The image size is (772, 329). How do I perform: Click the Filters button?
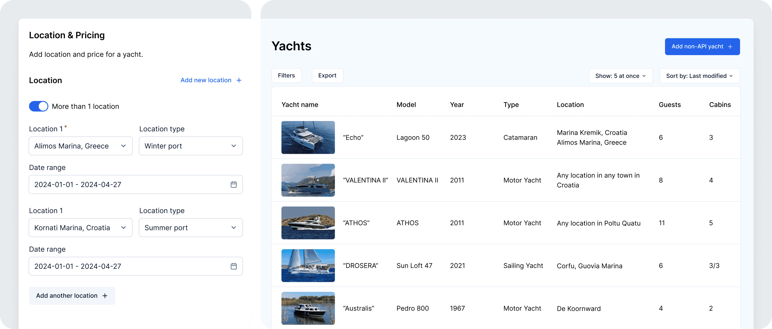(286, 75)
